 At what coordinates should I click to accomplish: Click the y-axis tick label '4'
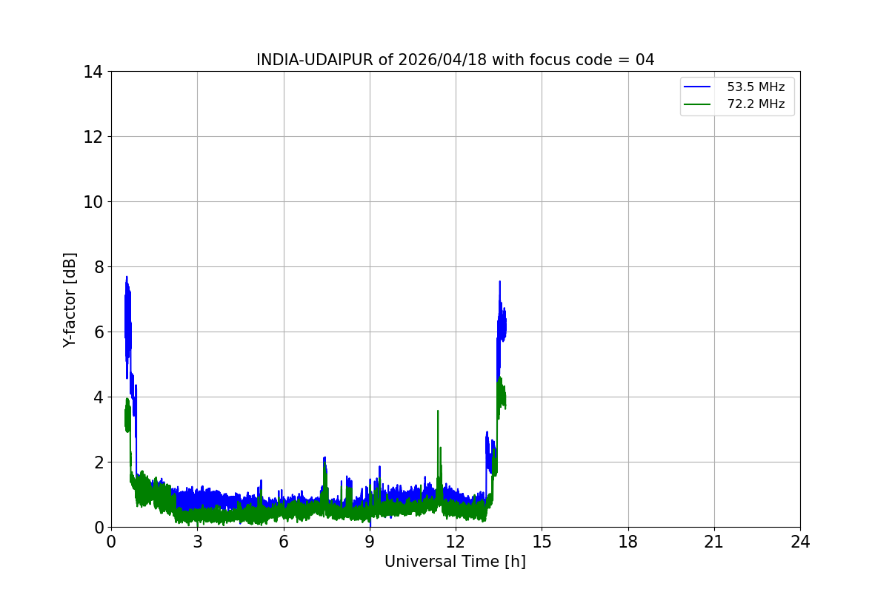point(98,397)
